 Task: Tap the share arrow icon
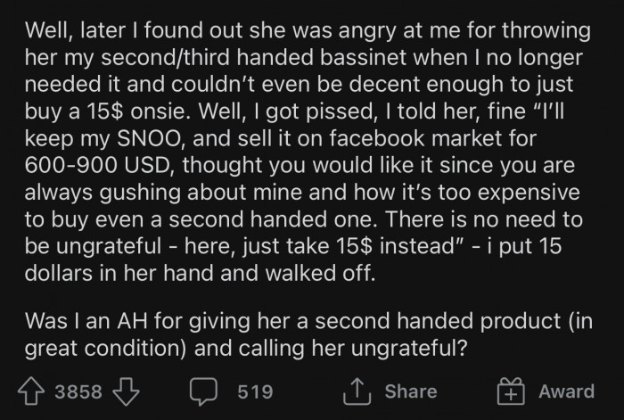pyautogui.click(x=357, y=391)
